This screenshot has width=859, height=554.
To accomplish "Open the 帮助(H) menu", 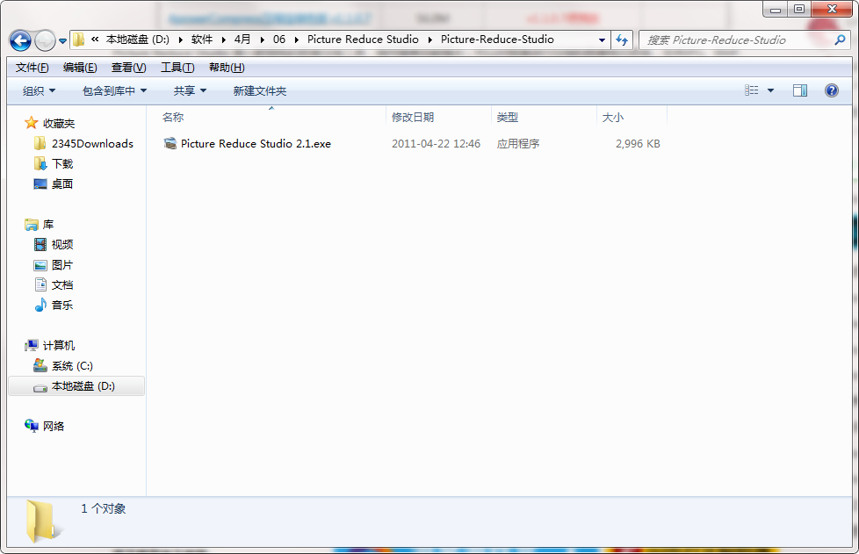I will pyautogui.click(x=227, y=68).
